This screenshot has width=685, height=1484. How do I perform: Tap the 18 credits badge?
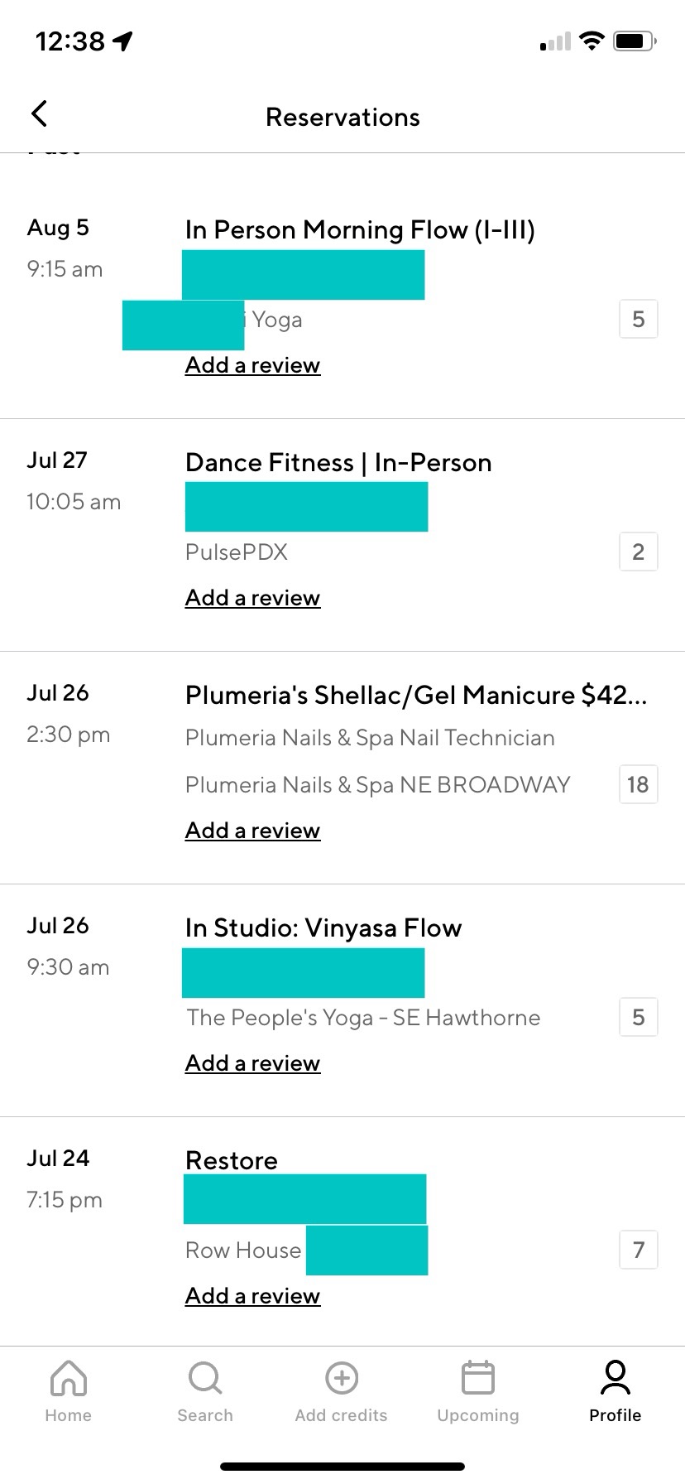pos(638,784)
